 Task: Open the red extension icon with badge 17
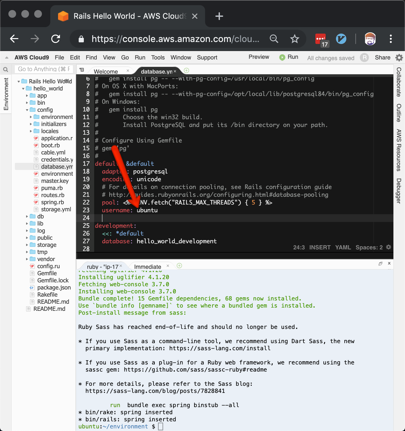pos(321,40)
